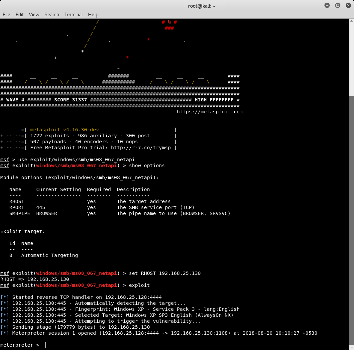Screen dimensions: 354x350
Task: Click the 'RPORT' option name
Action: pyautogui.click(x=17, y=207)
